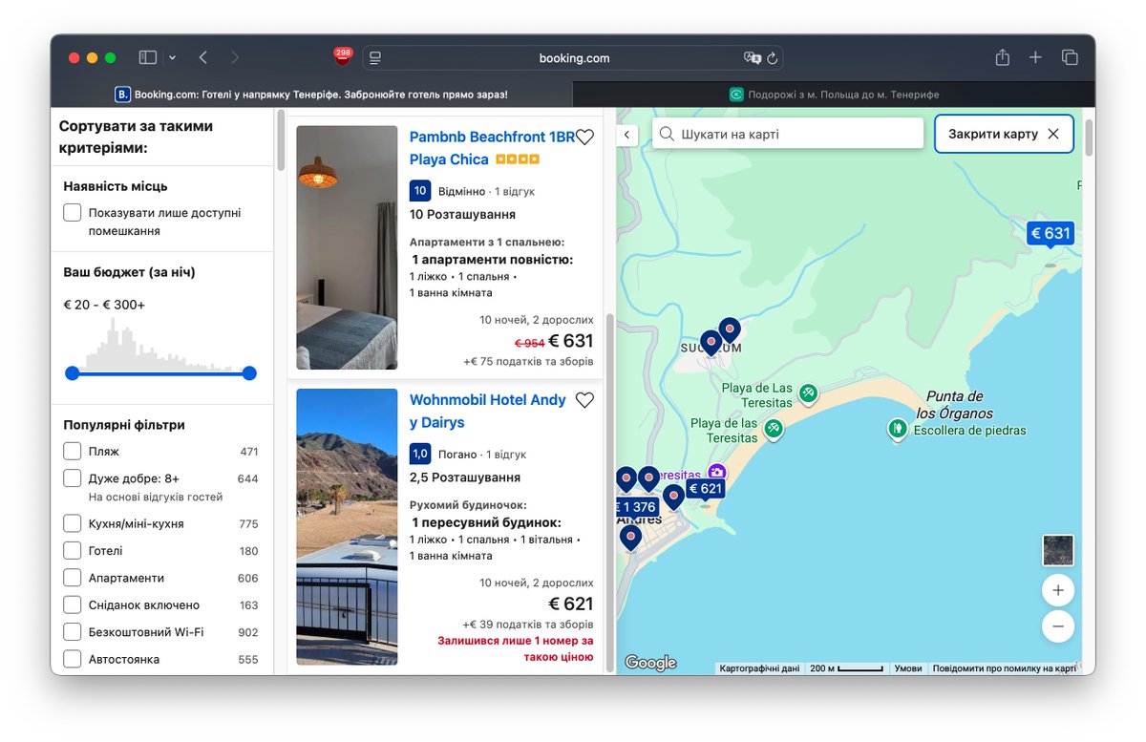Switch to the Booking.com Тенеріфе tab

311,95
